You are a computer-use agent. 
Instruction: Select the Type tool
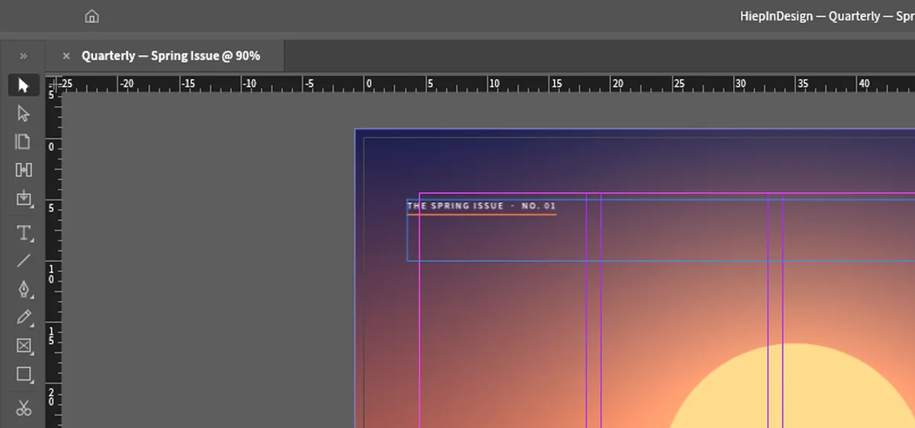tap(24, 233)
